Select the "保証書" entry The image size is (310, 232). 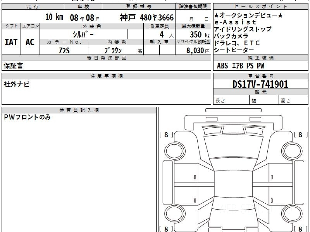13,65
